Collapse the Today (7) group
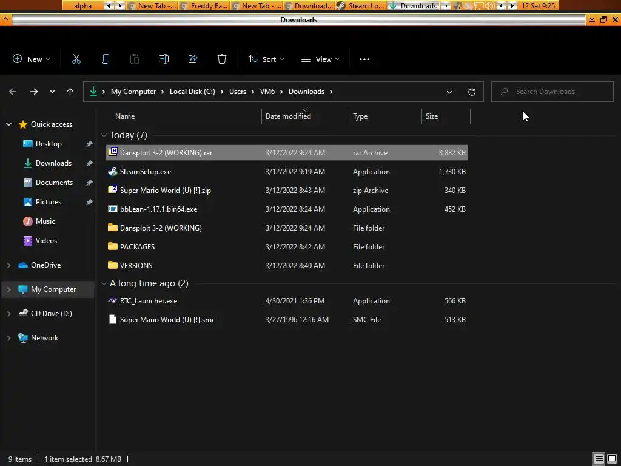Screen dimensions: 621x466 [104, 135]
